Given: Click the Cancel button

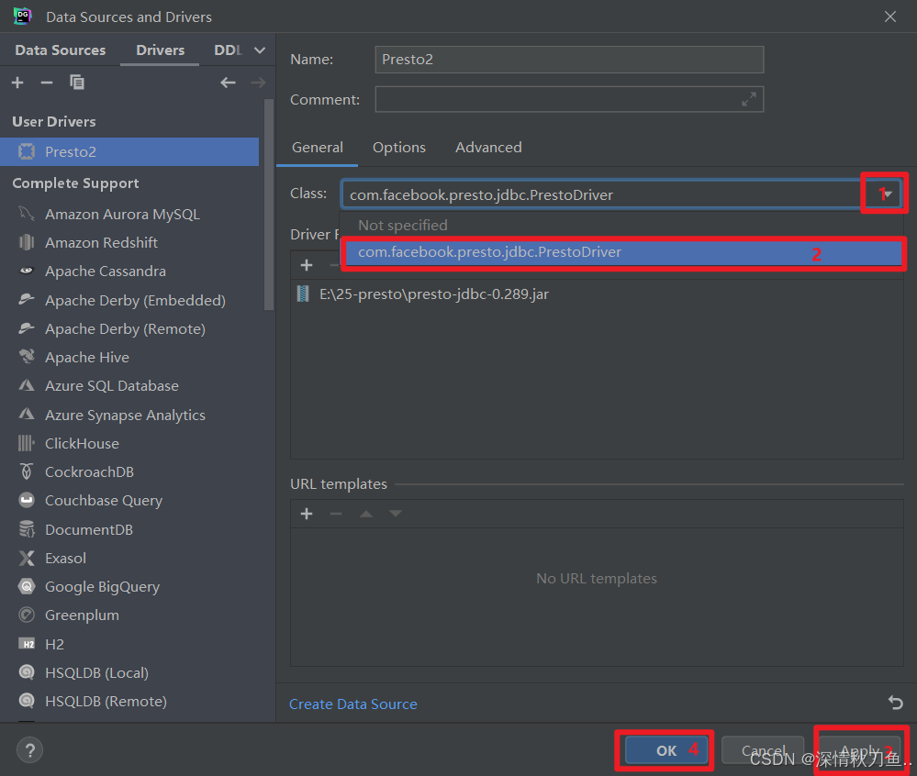Looking at the screenshot, I should point(763,750).
